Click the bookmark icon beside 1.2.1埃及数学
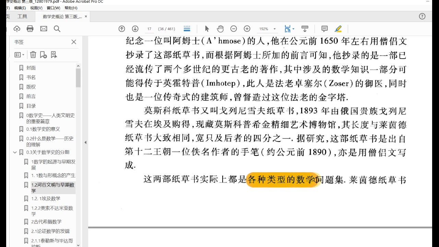The width and height of the screenshot is (439, 247). [x=26, y=199]
